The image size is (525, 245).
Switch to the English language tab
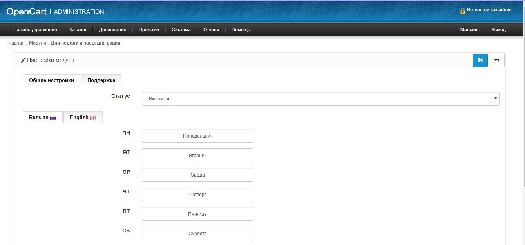[x=83, y=118]
